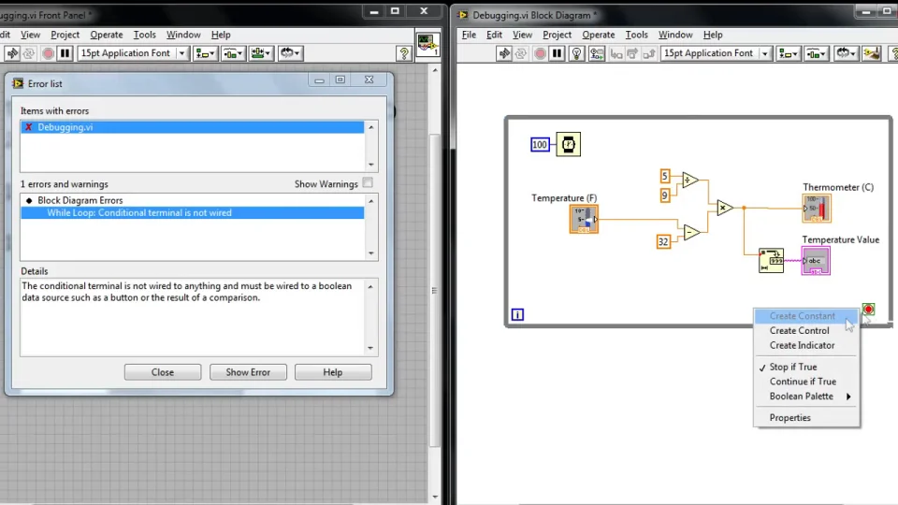
Task: Click the Temperature (F) control terminal
Action: click(x=584, y=219)
